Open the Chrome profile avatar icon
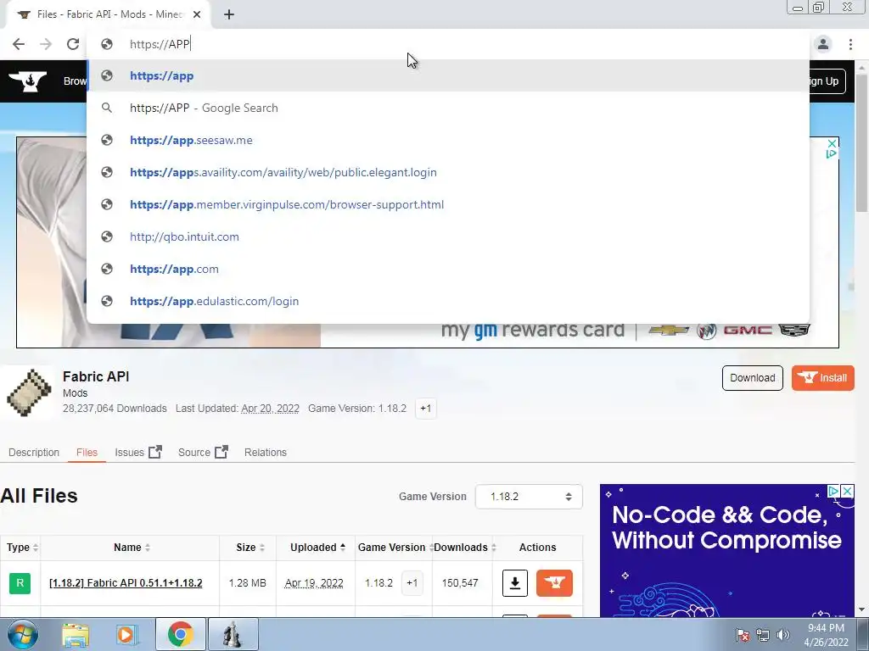This screenshot has width=869, height=651. (x=823, y=44)
